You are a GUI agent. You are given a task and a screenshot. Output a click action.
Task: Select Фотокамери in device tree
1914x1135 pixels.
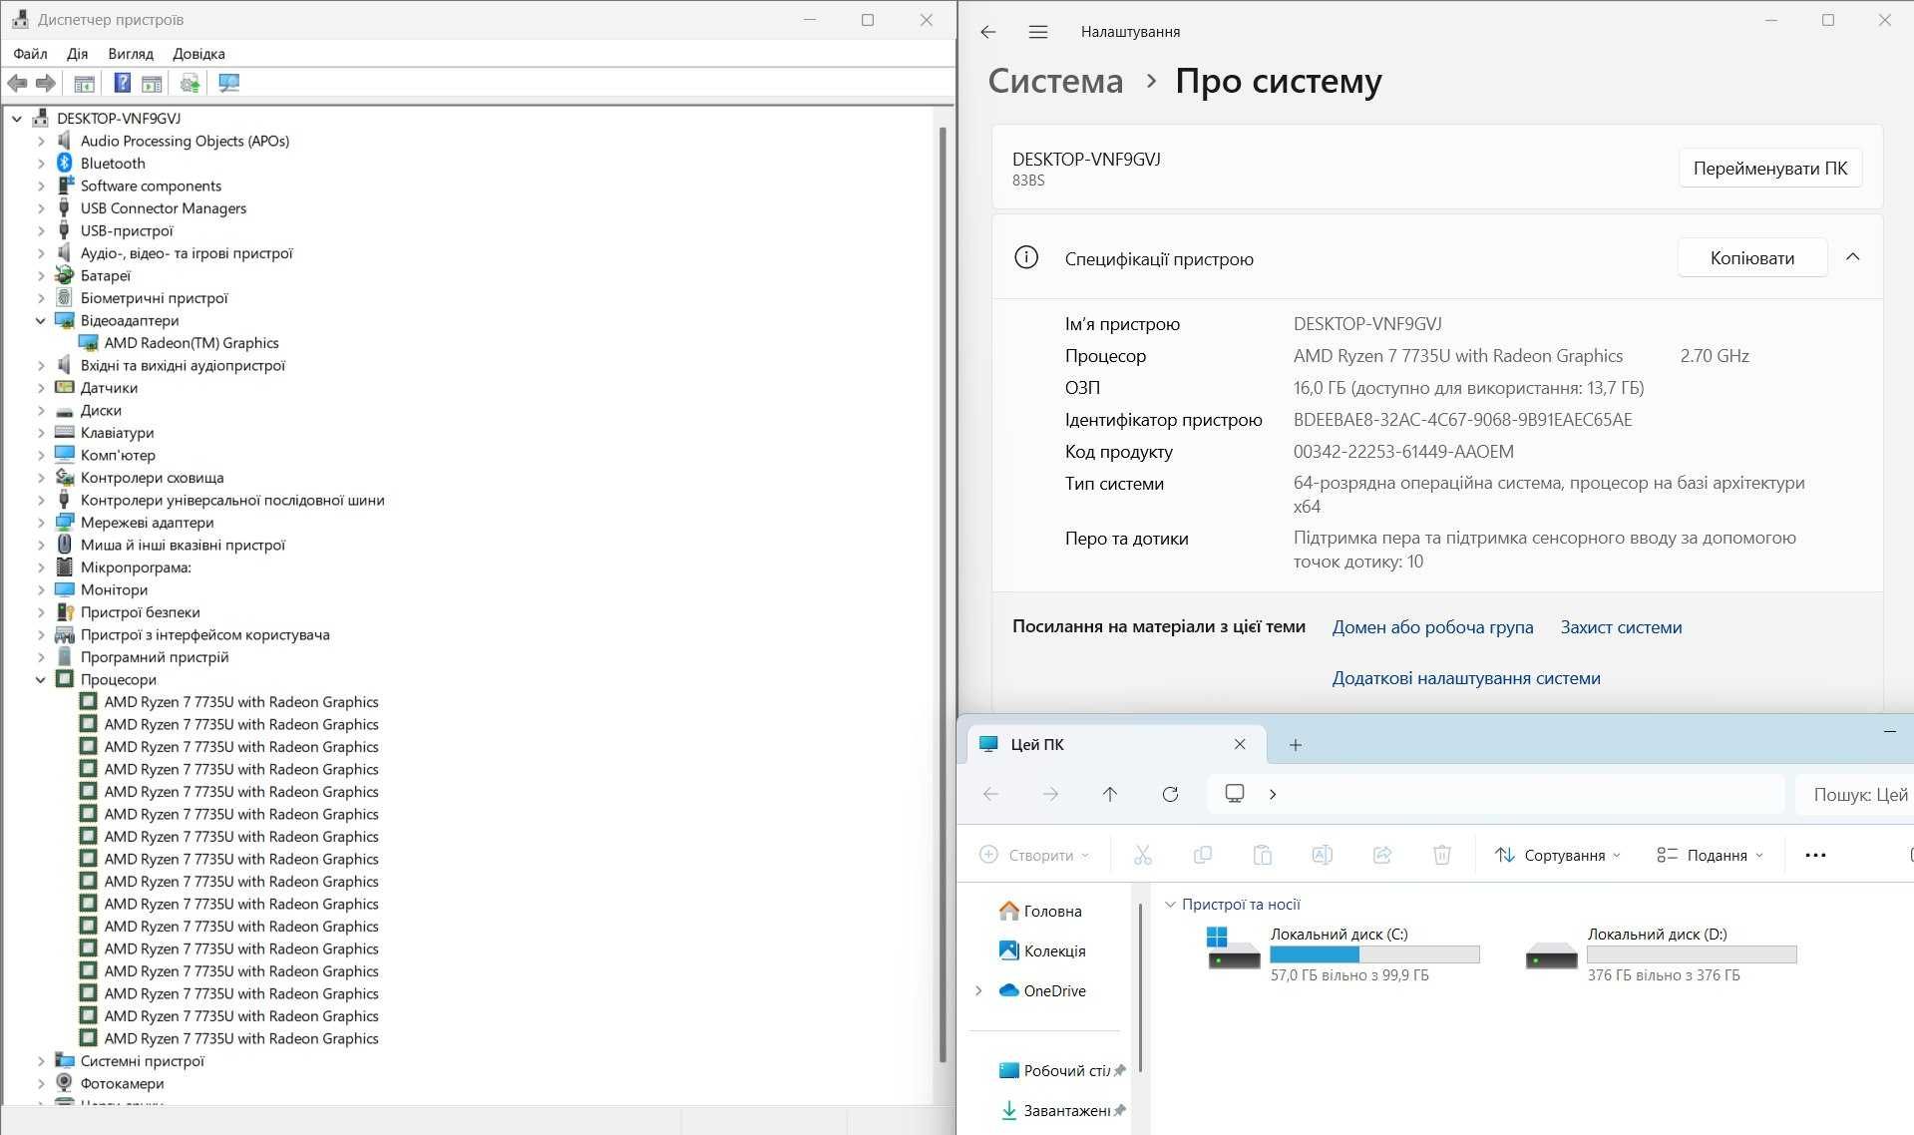click(x=122, y=1083)
